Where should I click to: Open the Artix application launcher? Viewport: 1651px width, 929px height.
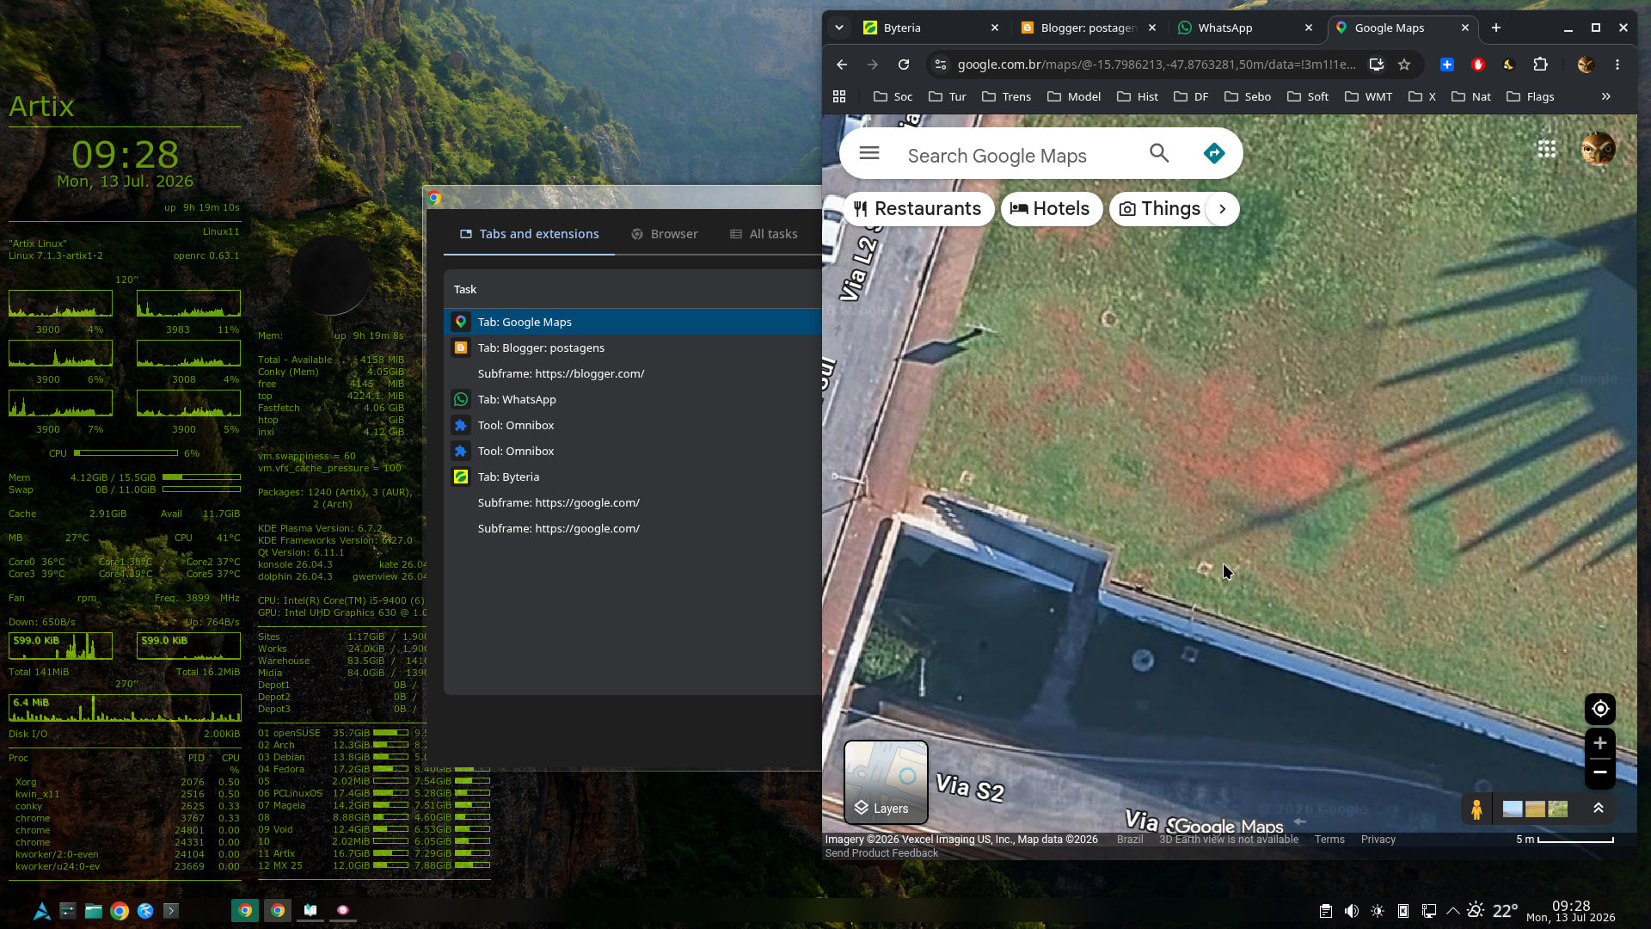[x=41, y=911]
